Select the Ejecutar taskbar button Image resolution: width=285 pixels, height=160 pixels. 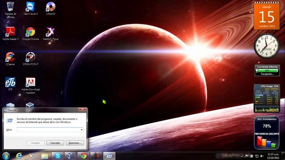[109, 156]
